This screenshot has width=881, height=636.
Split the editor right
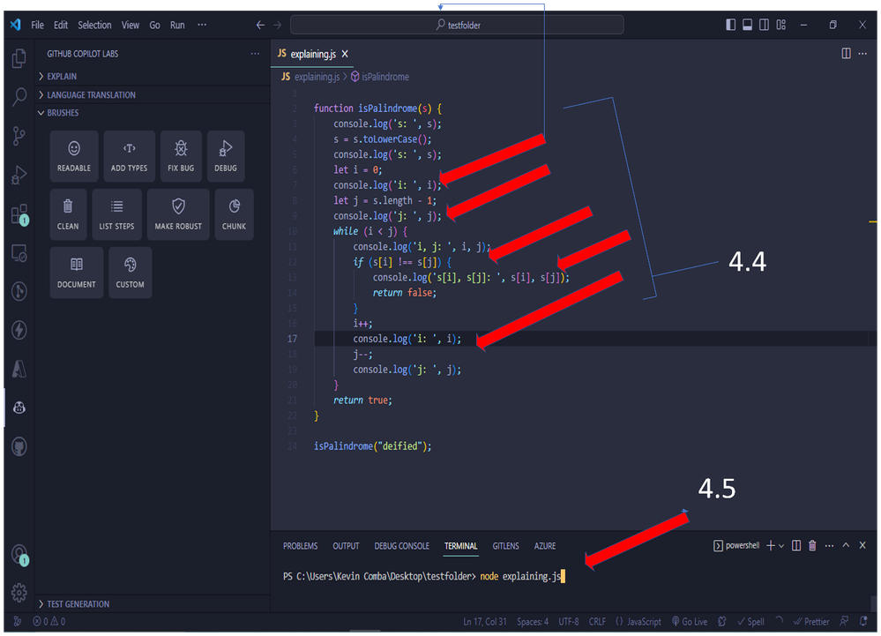[846, 54]
